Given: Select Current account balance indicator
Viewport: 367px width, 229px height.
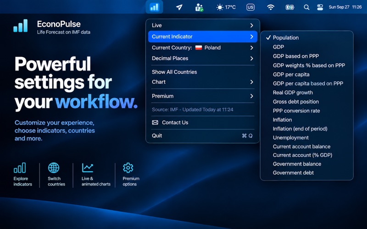Looking at the screenshot, I should coord(306,147).
